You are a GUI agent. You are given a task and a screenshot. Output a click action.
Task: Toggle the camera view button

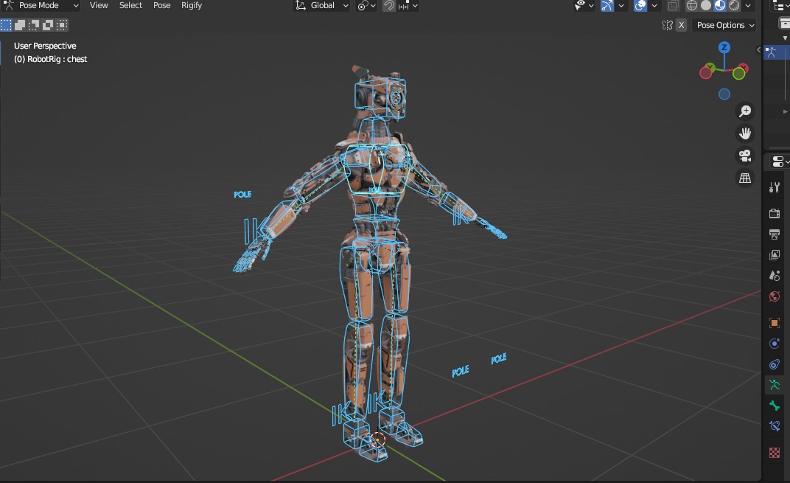coord(744,156)
